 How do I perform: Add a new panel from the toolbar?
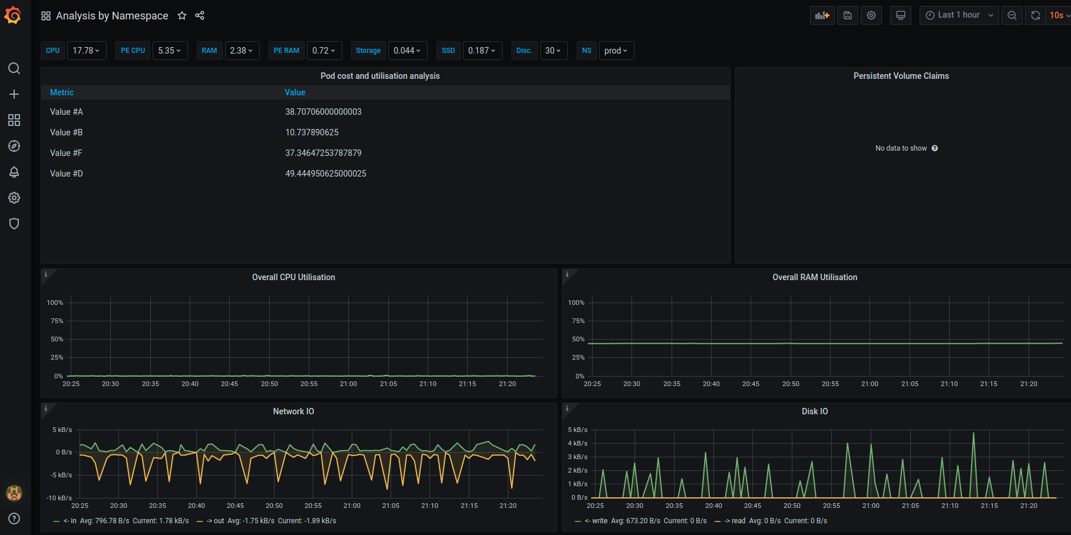(x=822, y=15)
